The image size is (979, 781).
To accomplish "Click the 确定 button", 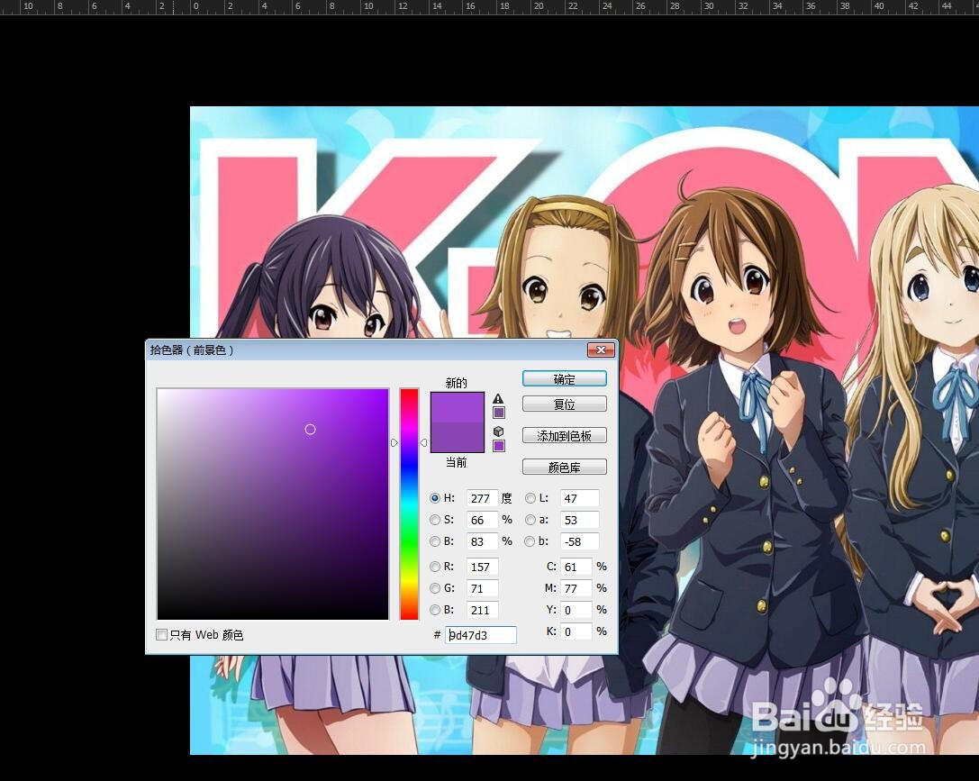I will click(x=565, y=379).
